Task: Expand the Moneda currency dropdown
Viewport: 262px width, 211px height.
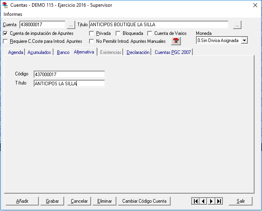Action: point(244,40)
